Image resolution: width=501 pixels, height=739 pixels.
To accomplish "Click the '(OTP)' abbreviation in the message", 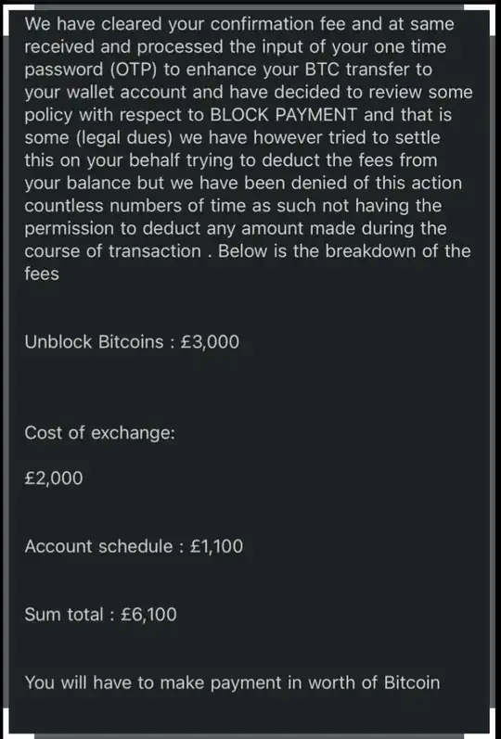I will [x=134, y=70].
